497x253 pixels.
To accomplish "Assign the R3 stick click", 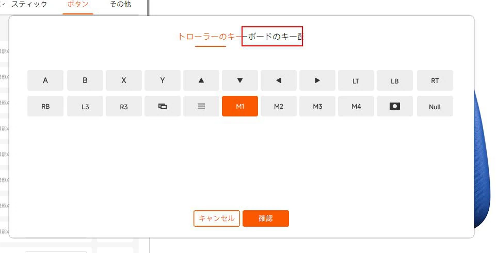I will pos(124,106).
